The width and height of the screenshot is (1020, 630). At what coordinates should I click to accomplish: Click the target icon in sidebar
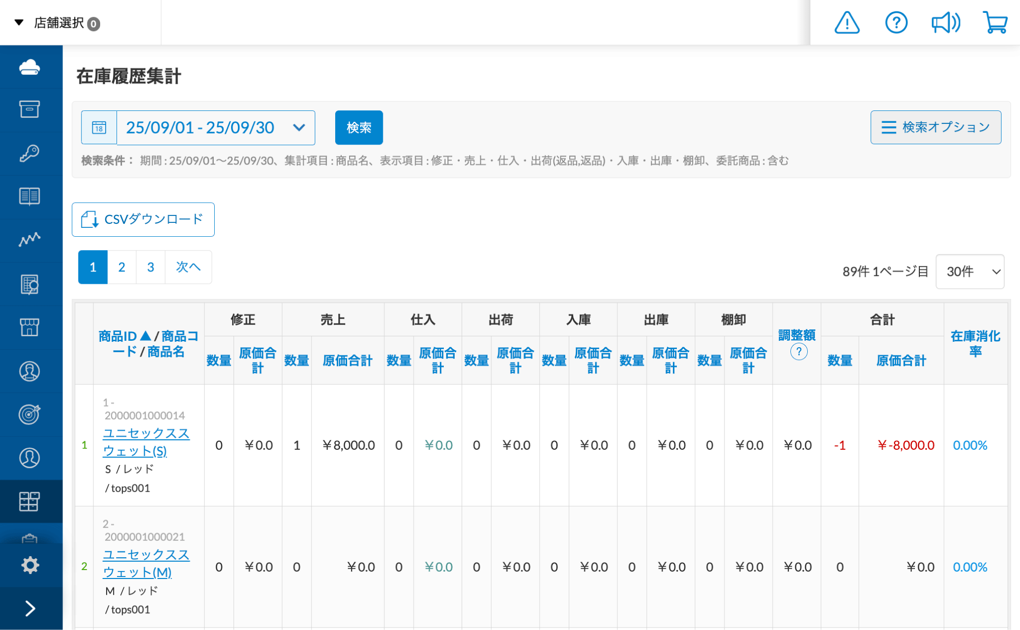[x=30, y=414]
